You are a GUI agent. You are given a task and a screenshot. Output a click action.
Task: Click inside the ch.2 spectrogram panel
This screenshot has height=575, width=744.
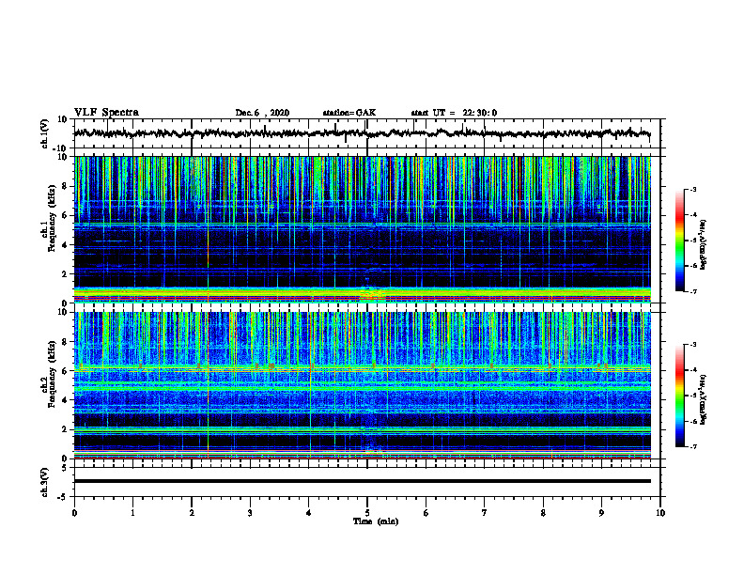click(363, 385)
